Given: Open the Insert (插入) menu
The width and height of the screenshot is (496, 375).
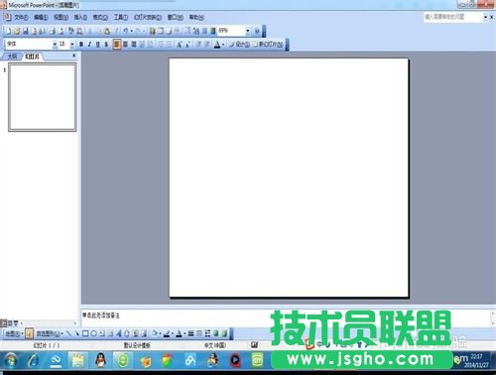Looking at the screenshot, I should (80, 17).
